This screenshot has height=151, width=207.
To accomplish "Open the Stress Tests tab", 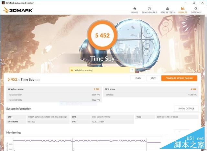I will (x=168, y=10).
